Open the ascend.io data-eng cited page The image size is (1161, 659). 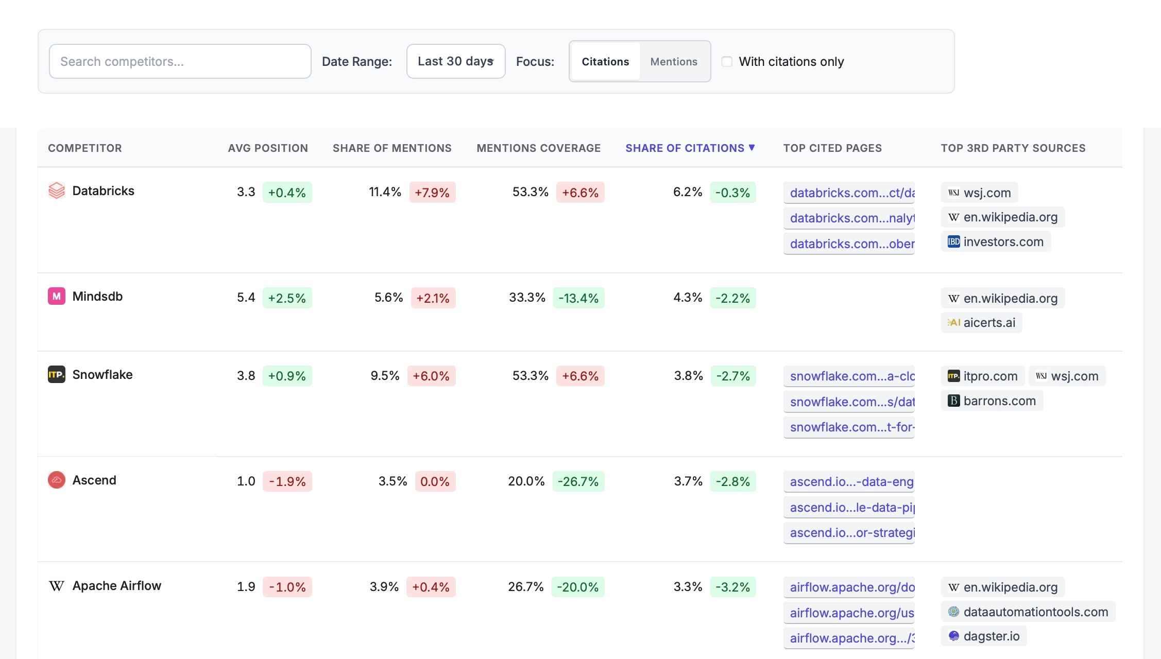coord(849,482)
